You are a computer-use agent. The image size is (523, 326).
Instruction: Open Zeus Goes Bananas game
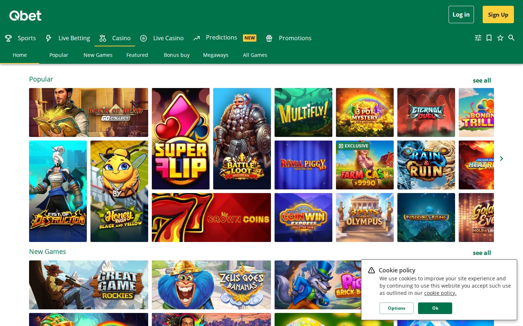211,285
